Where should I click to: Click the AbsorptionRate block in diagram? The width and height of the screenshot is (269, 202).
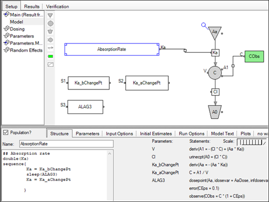click(x=112, y=49)
